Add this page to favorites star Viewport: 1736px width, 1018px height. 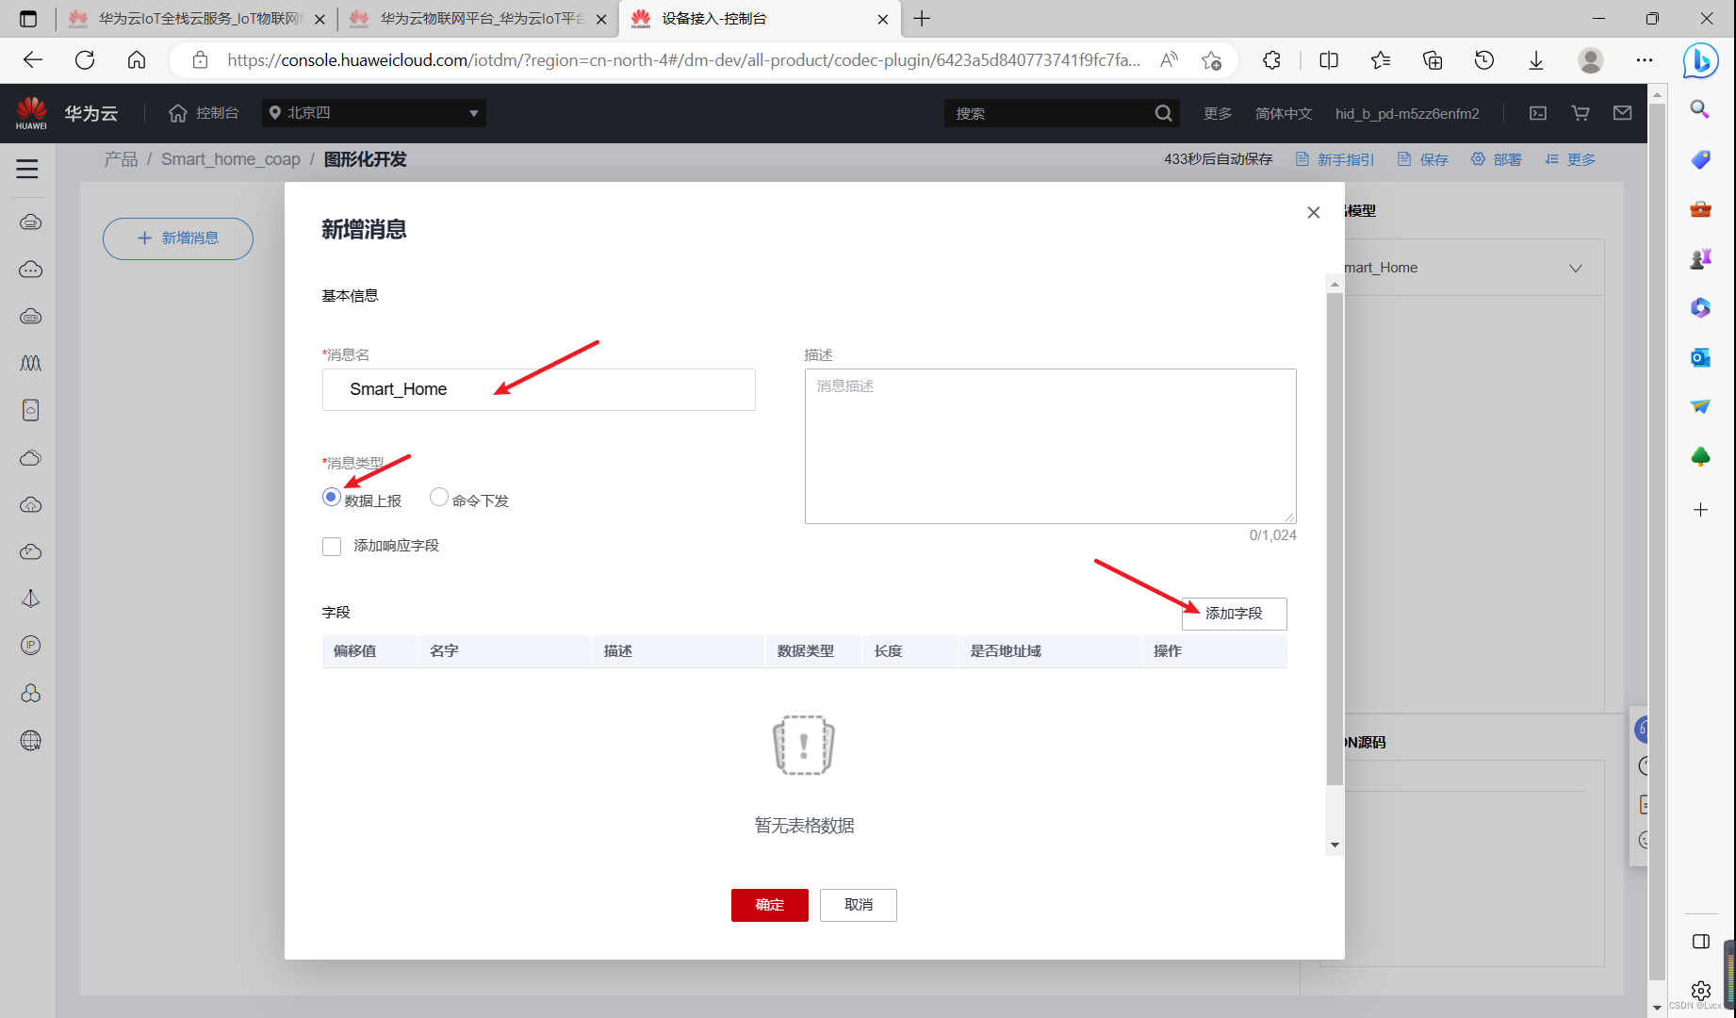1211,60
